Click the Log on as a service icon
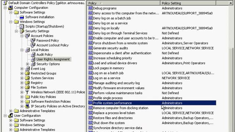This screenshot has height=132, width=235. [90, 78]
